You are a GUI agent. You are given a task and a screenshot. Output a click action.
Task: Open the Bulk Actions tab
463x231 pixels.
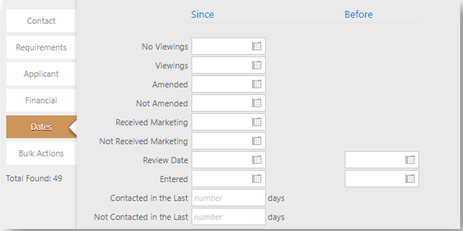point(41,153)
